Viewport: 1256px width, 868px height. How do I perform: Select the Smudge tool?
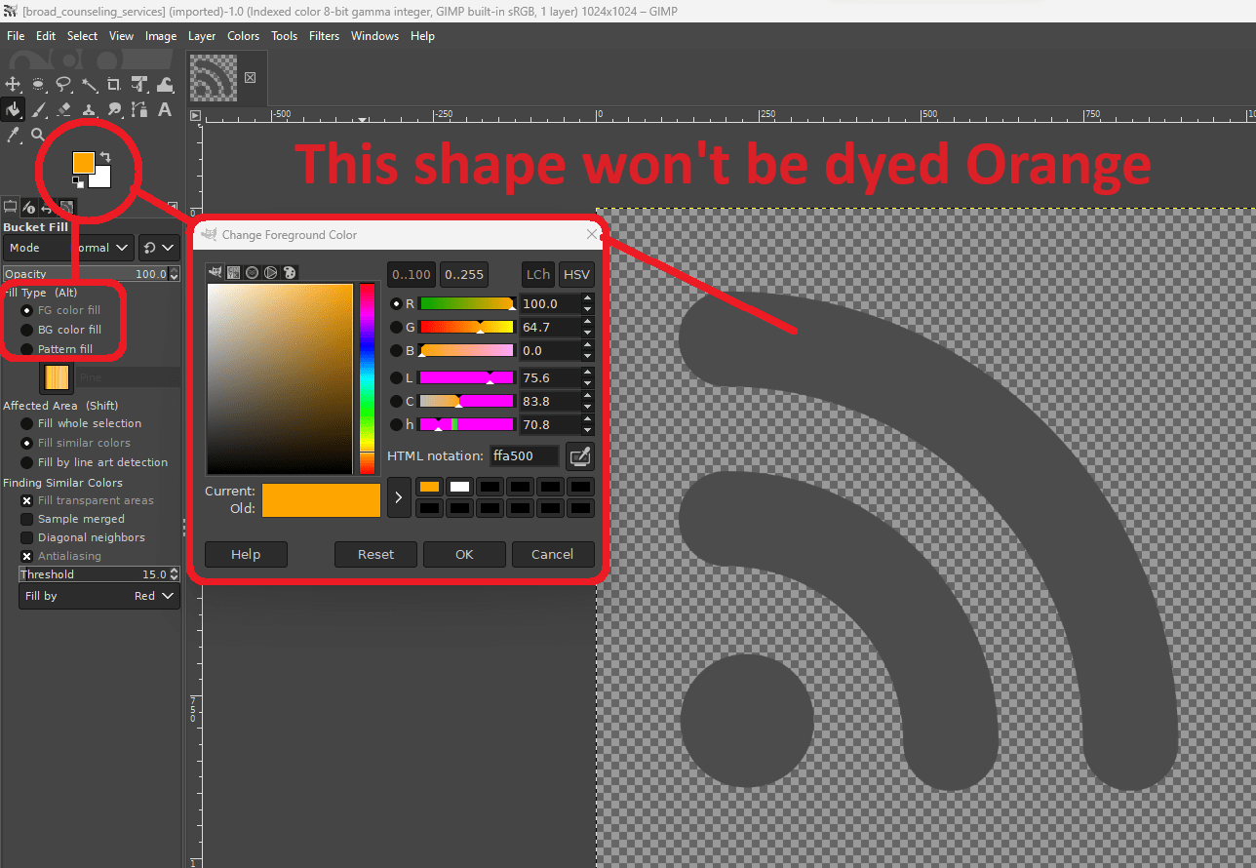point(114,109)
